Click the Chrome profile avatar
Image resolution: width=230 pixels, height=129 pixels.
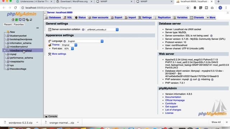click(x=220, y=8)
